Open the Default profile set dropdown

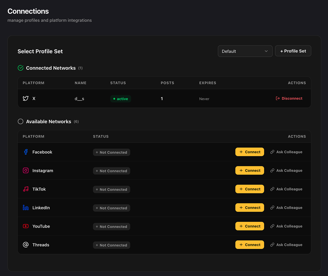(x=245, y=51)
